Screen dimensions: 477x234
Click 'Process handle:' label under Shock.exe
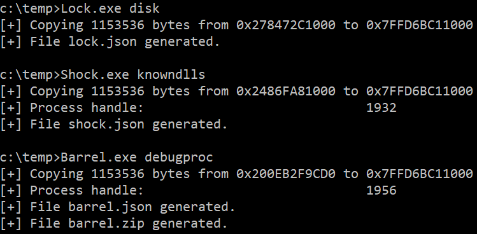[x=87, y=107]
